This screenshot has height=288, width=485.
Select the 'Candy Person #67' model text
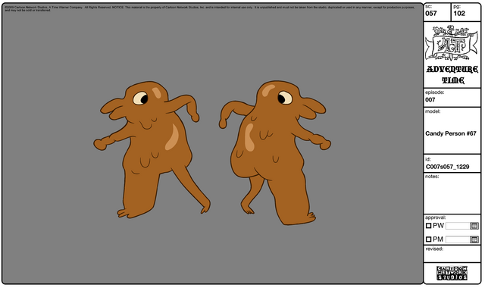[451, 133]
